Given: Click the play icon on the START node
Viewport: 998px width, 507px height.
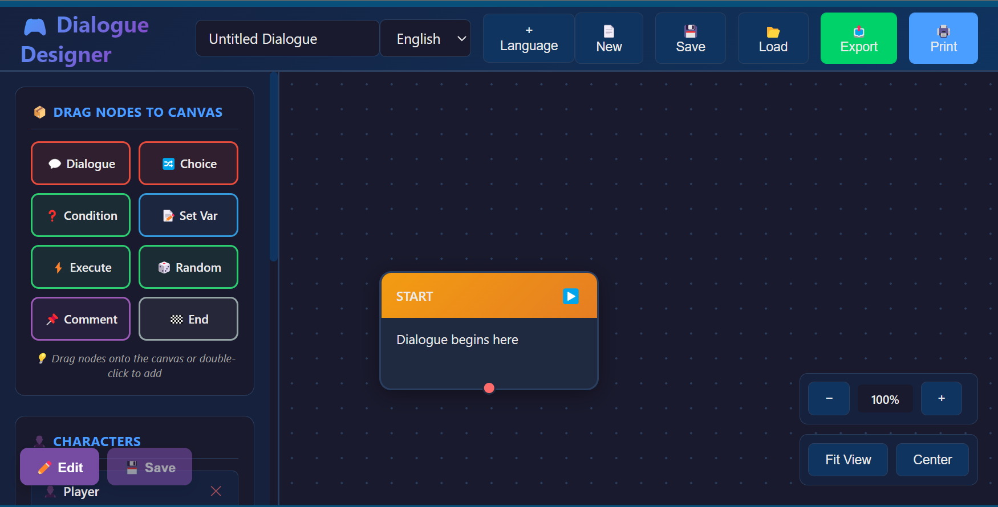Looking at the screenshot, I should [x=571, y=296].
